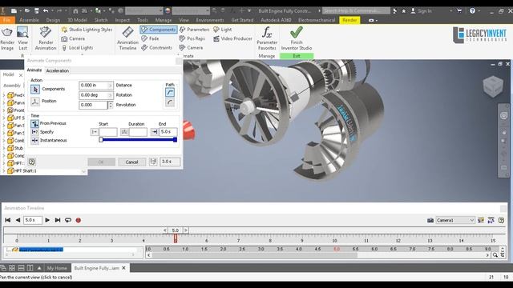The width and height of the screenshot is (513, 288).
Task: Expand the Front tree node
Action: [x=4, y=110]
